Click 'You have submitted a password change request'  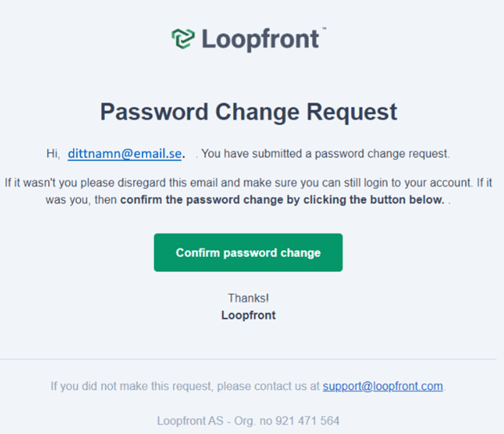325,154
